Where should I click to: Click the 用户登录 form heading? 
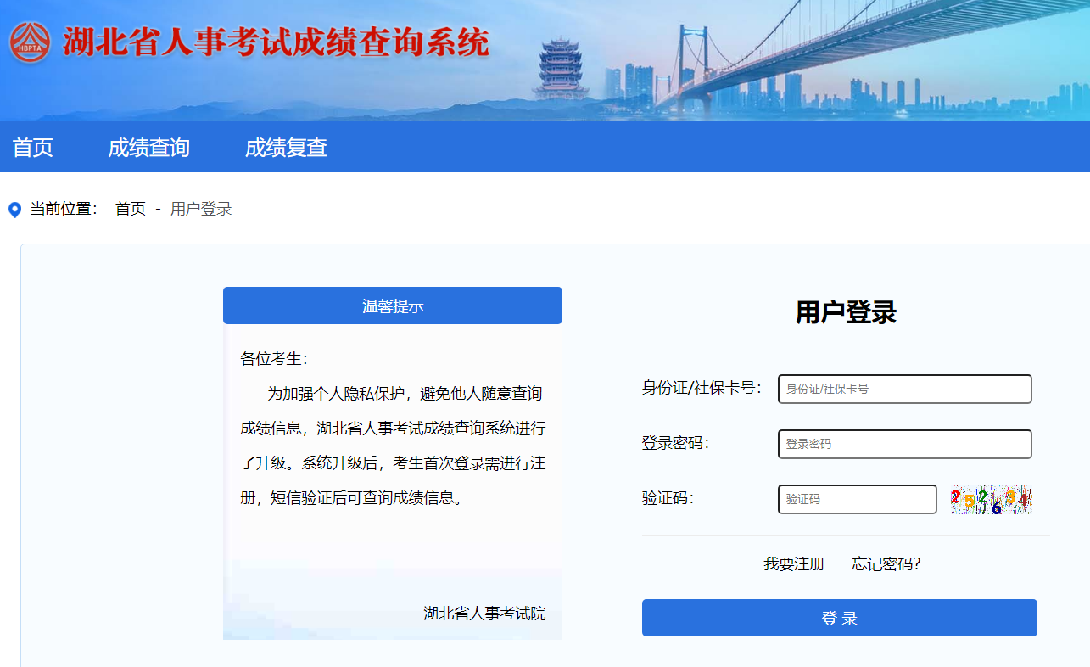[x=846, y=312]
